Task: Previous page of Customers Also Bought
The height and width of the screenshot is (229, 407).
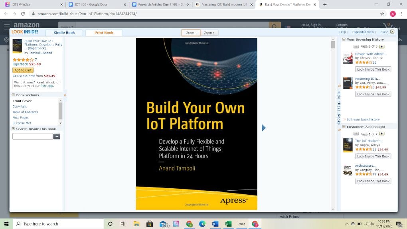Action: click(356, 134)
